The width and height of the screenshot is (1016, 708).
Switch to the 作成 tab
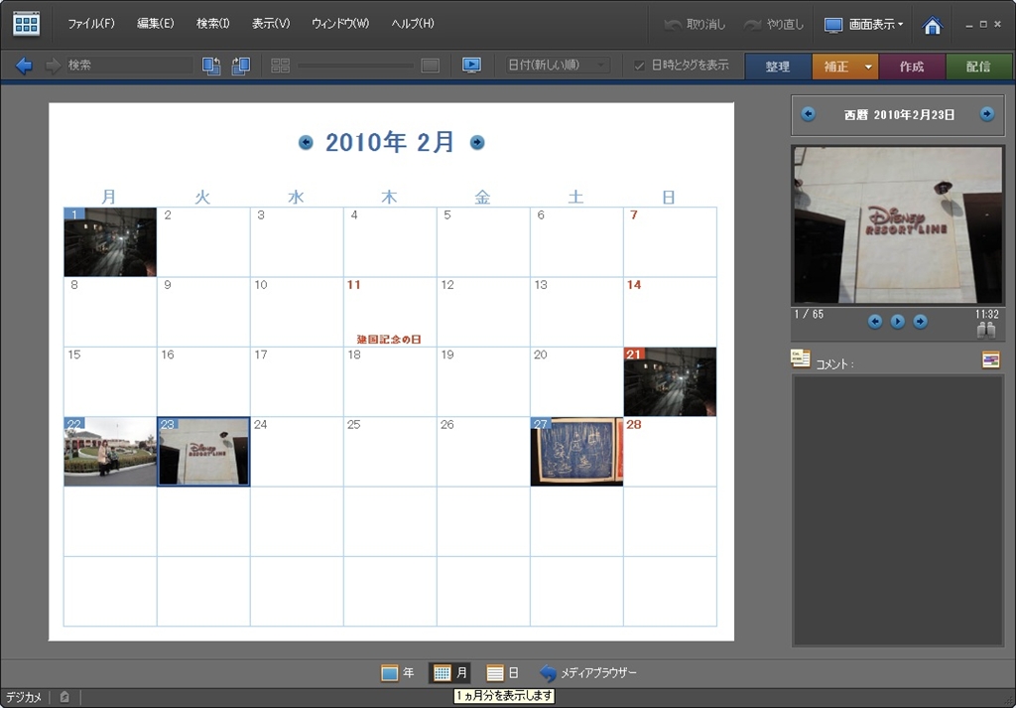pyautogui.click(x=912, y=67)
